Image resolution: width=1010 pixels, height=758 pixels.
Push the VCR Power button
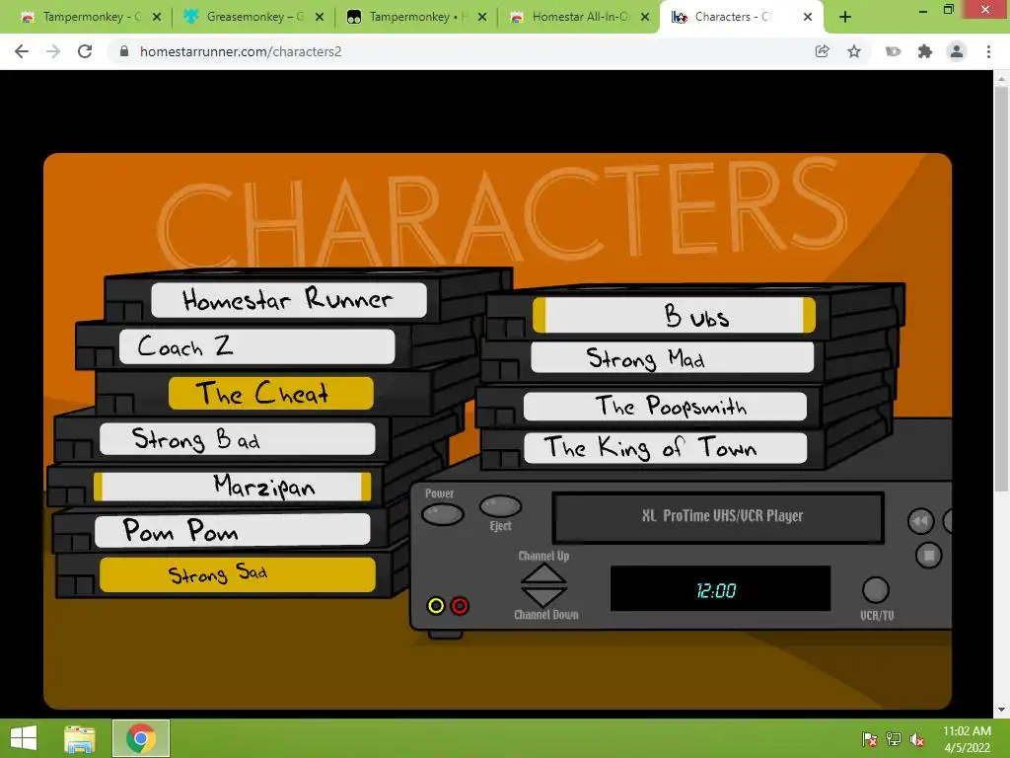(443, 513)
